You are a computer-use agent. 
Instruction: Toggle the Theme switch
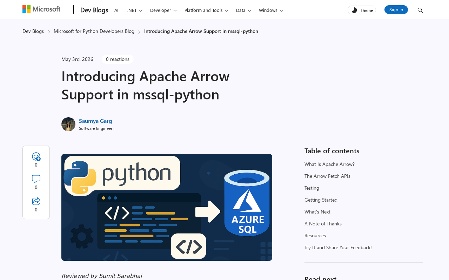point(362,10)
